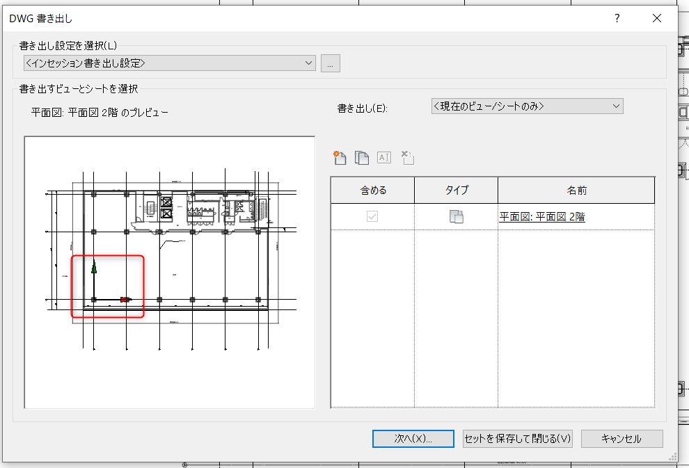Click セットを保存して閉じる(V) button
689x468 pixels.
coord(517,439)
